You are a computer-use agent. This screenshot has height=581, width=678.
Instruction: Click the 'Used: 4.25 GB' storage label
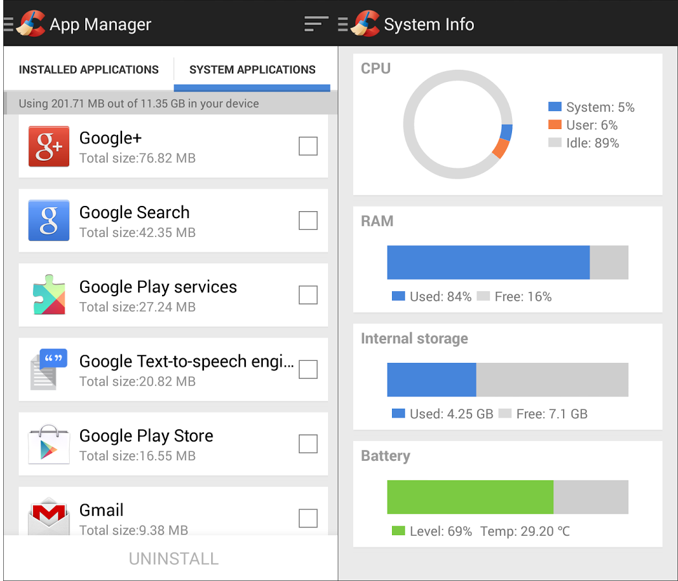[451, 414]
